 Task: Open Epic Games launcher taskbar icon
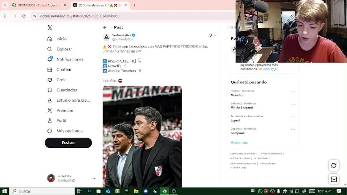tap(127, 191)
